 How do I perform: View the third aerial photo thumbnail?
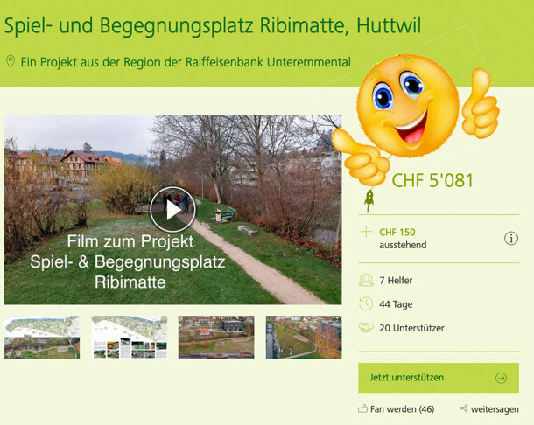click(x=216, y=338)
